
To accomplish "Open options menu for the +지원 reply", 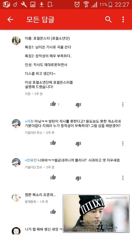I will click(x=123, y=143).
